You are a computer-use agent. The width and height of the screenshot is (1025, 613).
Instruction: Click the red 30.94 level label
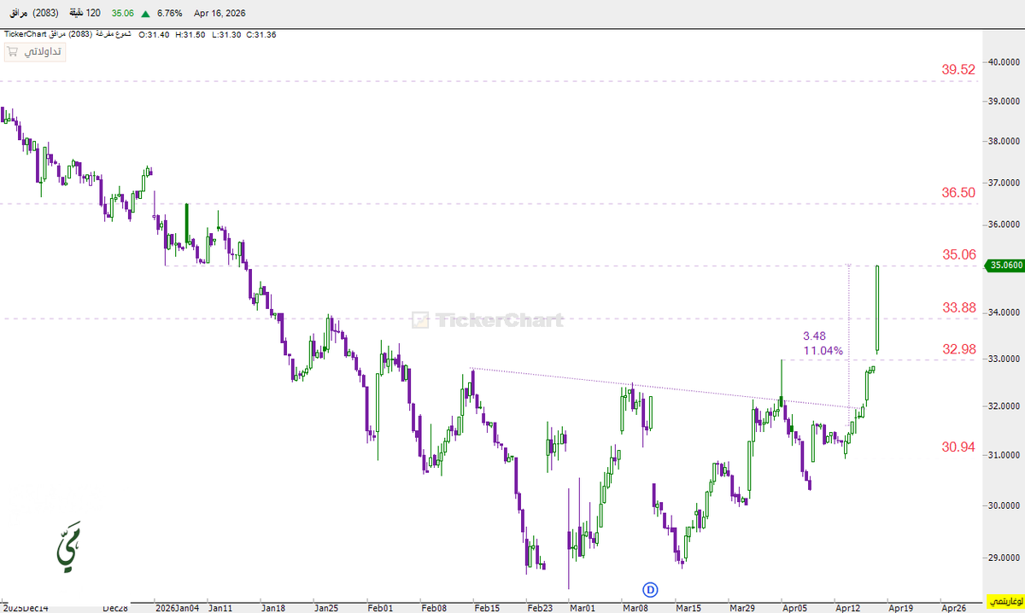[958, 447]
